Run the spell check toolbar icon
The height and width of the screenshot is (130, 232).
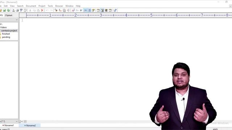[21, 10]
